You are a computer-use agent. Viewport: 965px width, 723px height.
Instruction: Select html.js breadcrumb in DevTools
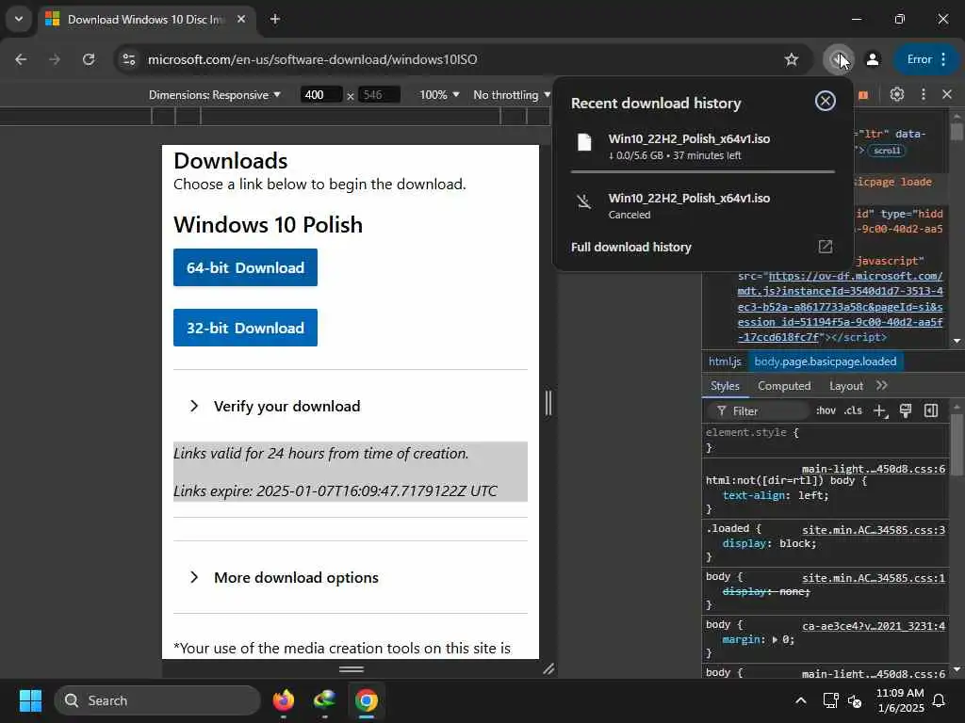point(725,361)
